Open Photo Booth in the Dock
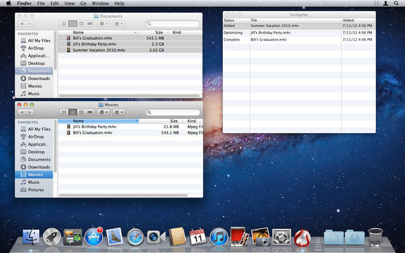This screenshot has width=405, height=253. click(239, 237)
